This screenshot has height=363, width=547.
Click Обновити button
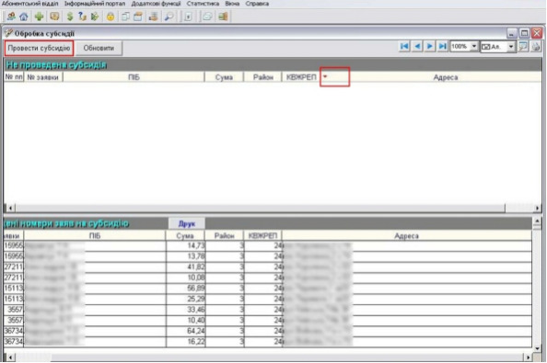click(99, 48)
